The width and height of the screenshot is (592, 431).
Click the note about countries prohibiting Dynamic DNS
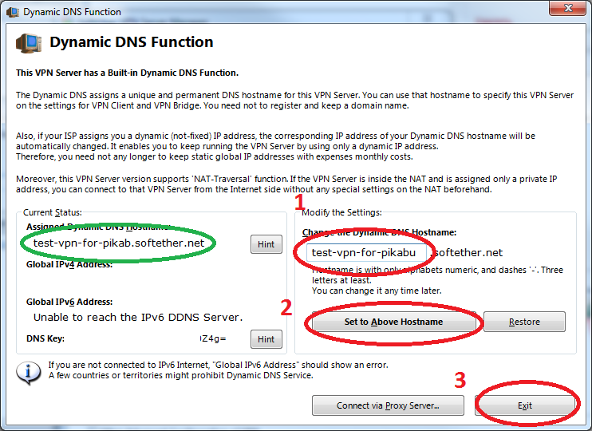(181, 375)
